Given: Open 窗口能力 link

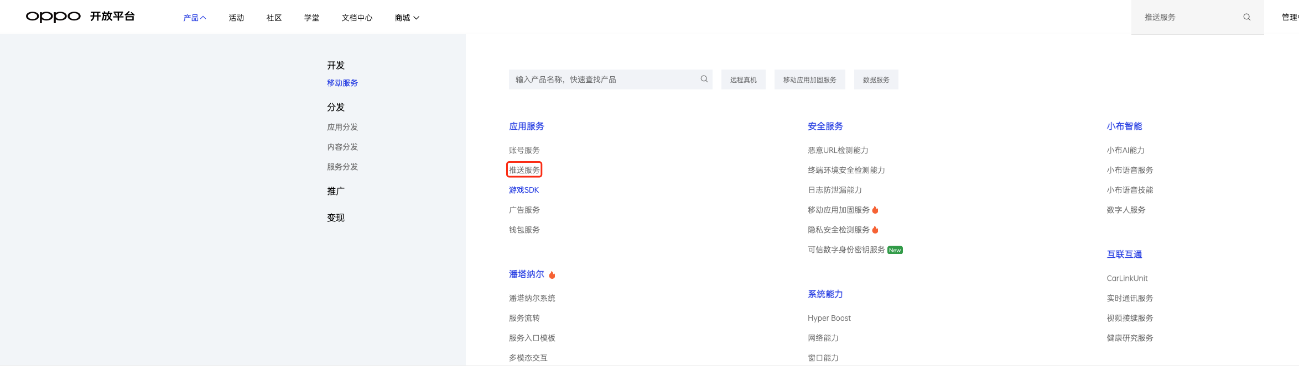Looking at the screenshot, I should tap(823, 358).
